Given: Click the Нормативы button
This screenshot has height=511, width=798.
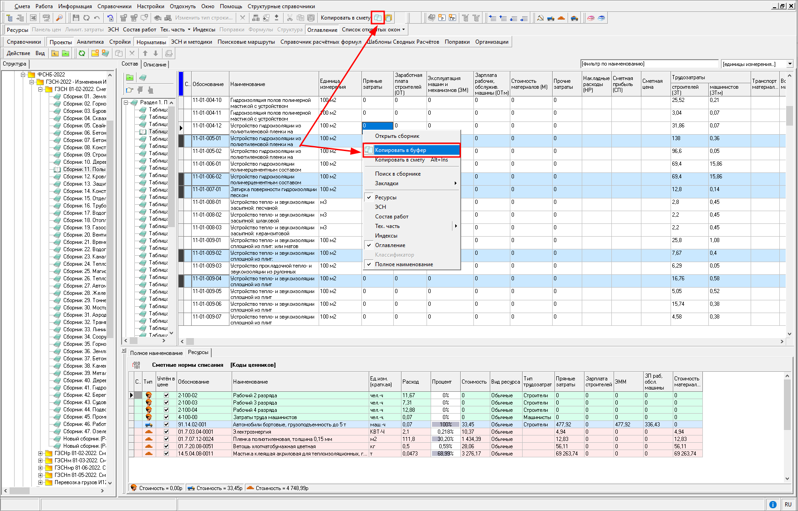Looking at the screenshot, I should pyautogui.click(x=151, y=42).
